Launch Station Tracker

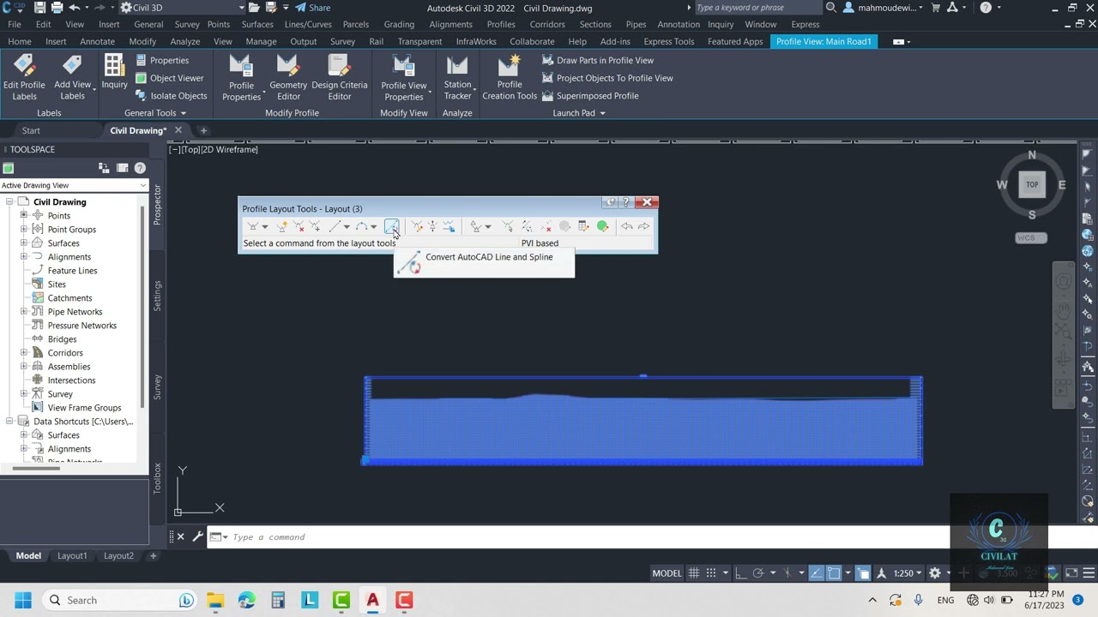[x=457, y=78]
